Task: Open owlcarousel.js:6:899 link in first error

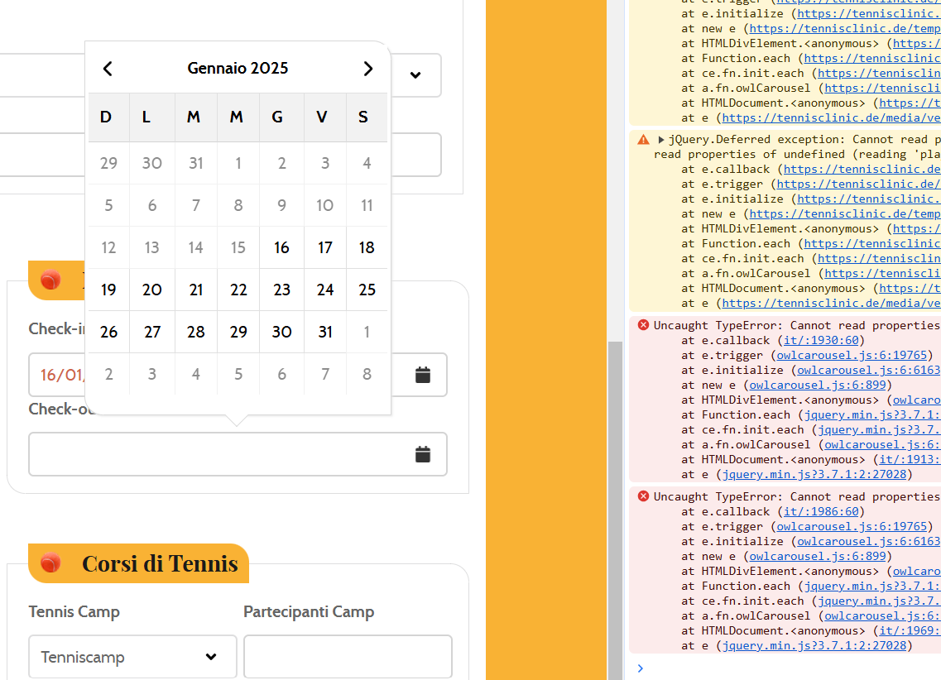Action: pyautogui.click(x=818, y=385)
